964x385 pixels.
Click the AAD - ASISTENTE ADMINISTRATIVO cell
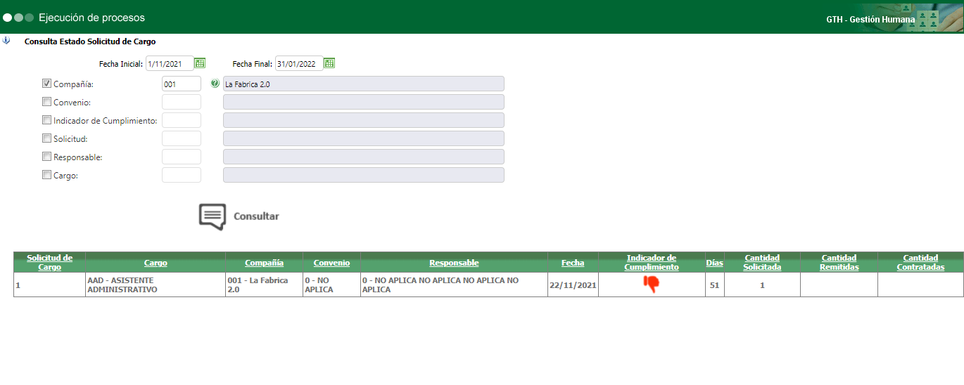(x=156, y=285)
